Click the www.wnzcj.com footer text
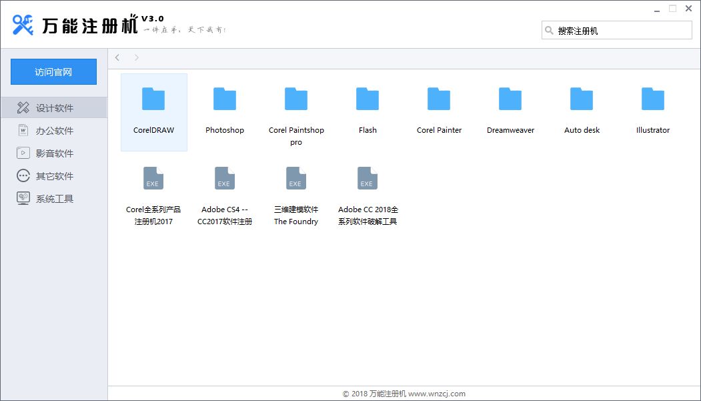The height and width of the screenshot is (401, 701). tap(437, 394)
